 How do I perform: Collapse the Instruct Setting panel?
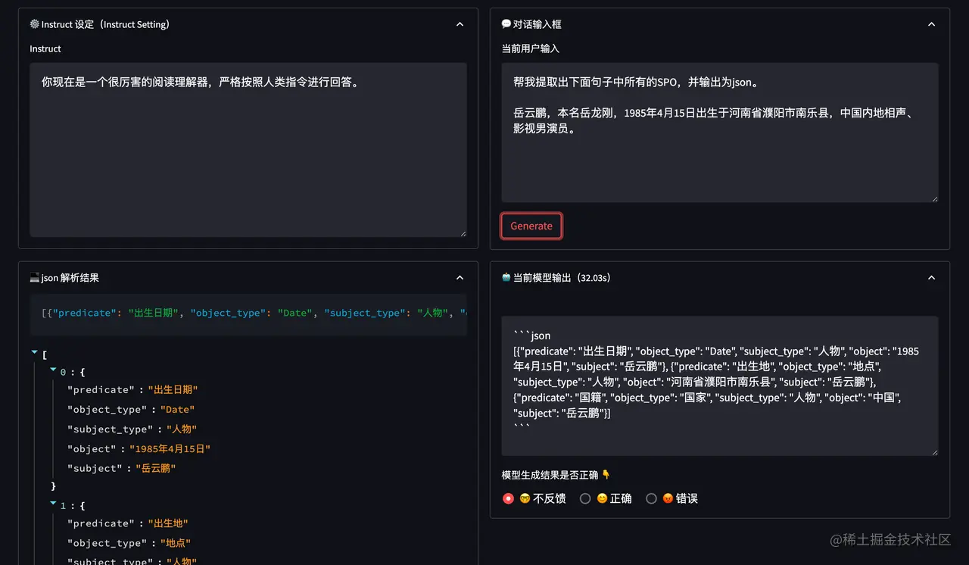(x=460, y=24)
